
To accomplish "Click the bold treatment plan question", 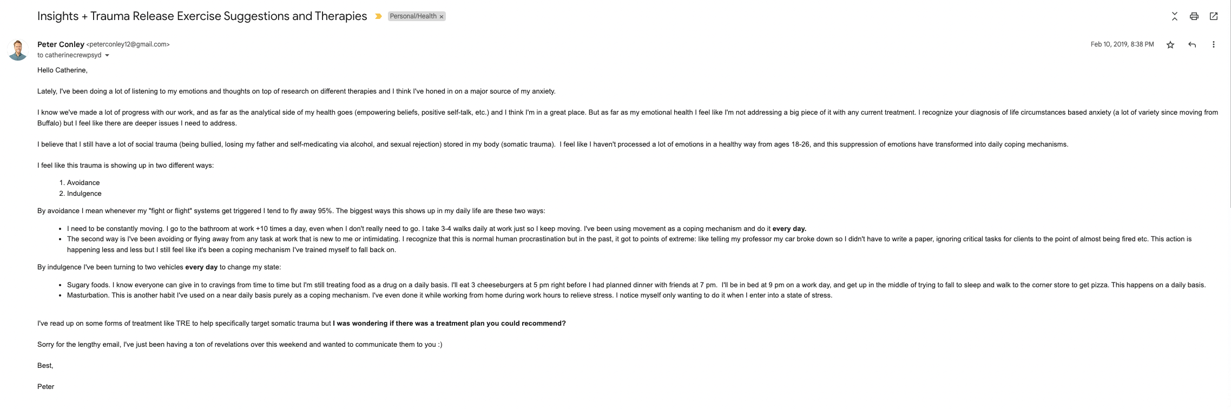I will tap(449, 324).
